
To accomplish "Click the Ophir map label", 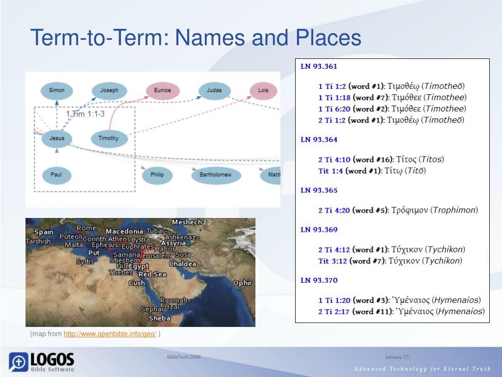I will coord(242,283).
